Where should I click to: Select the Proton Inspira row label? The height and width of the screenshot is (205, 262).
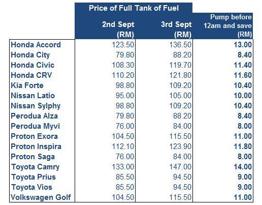click(36, 147)
